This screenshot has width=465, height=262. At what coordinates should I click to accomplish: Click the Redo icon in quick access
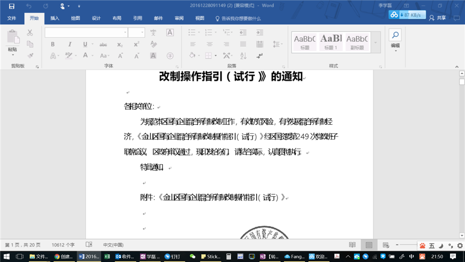[45, 6]
